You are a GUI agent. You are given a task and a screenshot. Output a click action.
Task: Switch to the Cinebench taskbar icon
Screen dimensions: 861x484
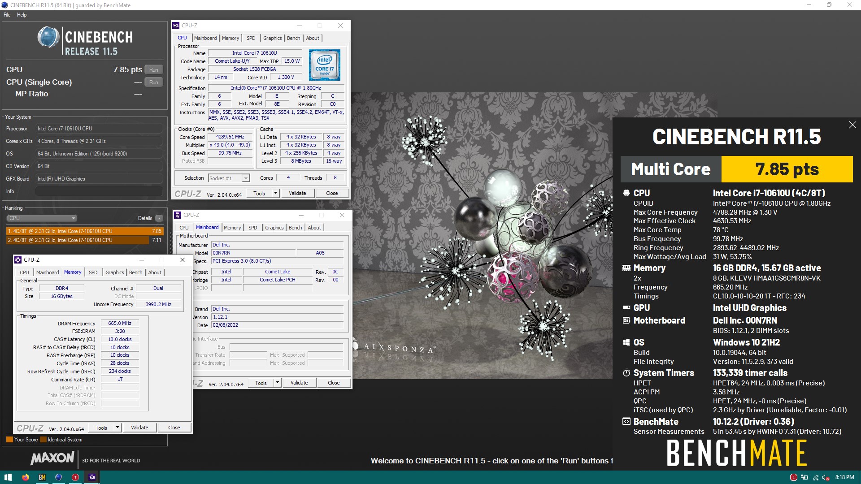coord(58,477)
